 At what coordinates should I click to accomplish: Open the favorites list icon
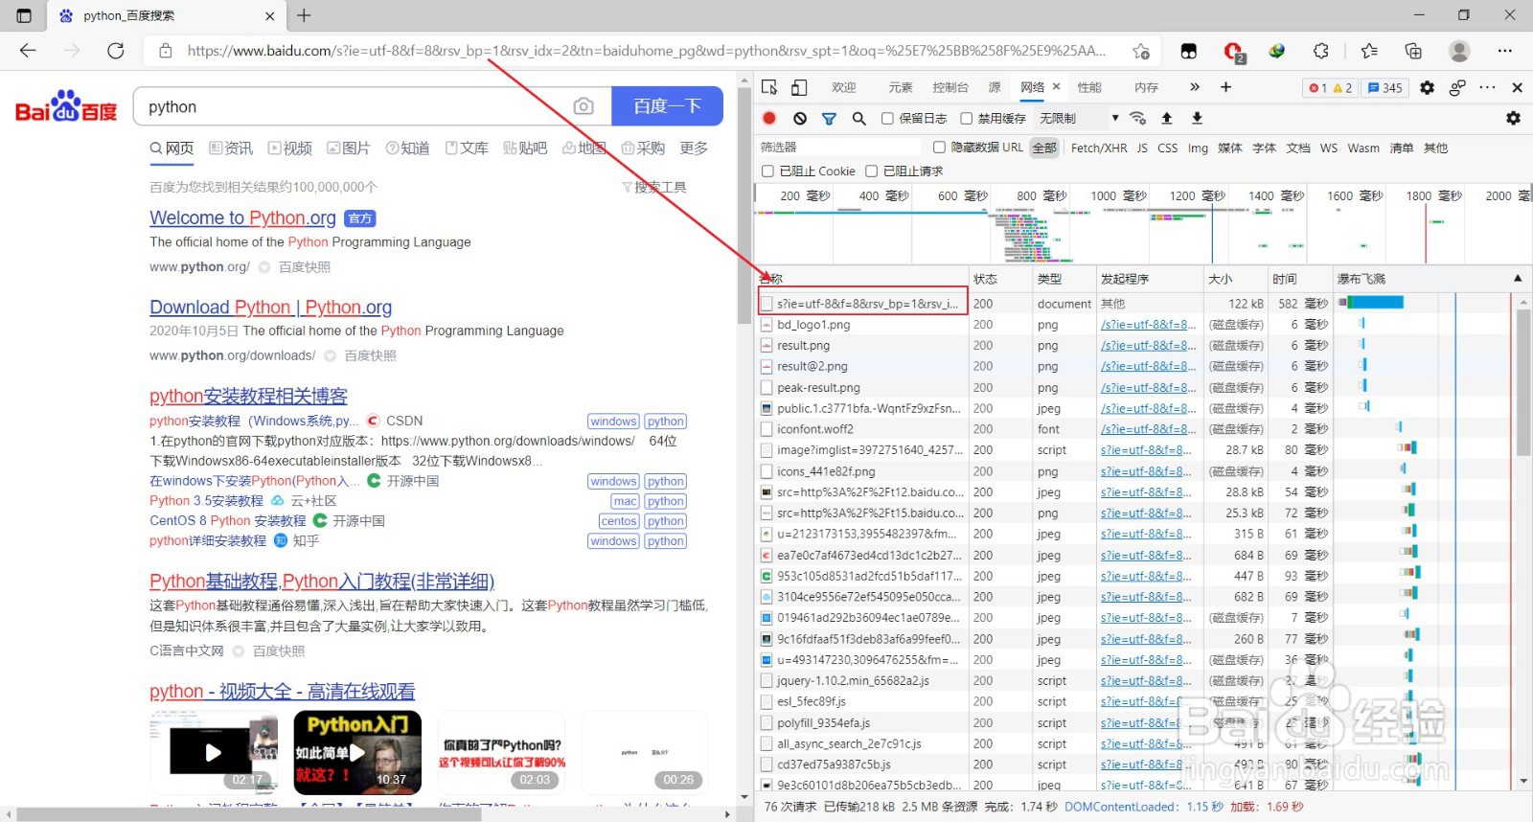(1369, 51)
